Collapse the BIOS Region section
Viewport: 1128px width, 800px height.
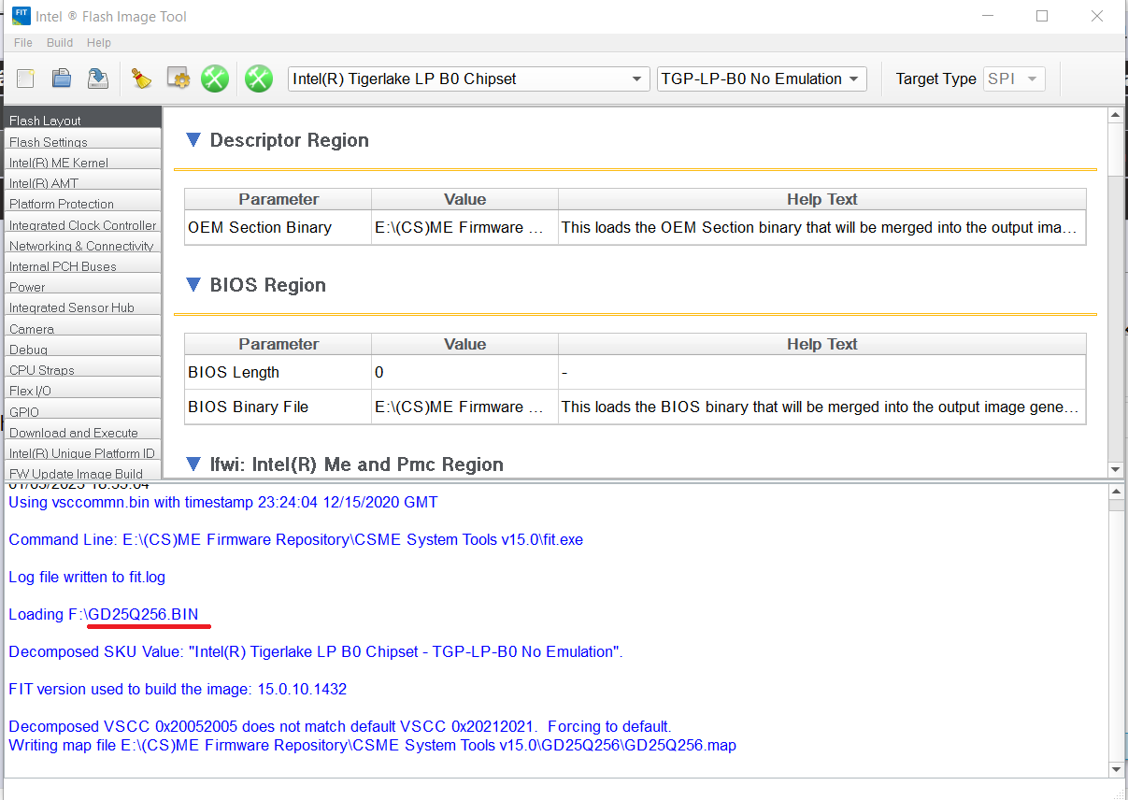click(x=193, y=285)
